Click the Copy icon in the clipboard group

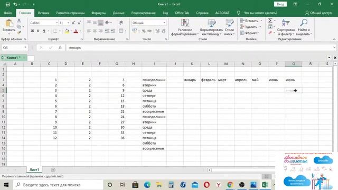[19, 27]
